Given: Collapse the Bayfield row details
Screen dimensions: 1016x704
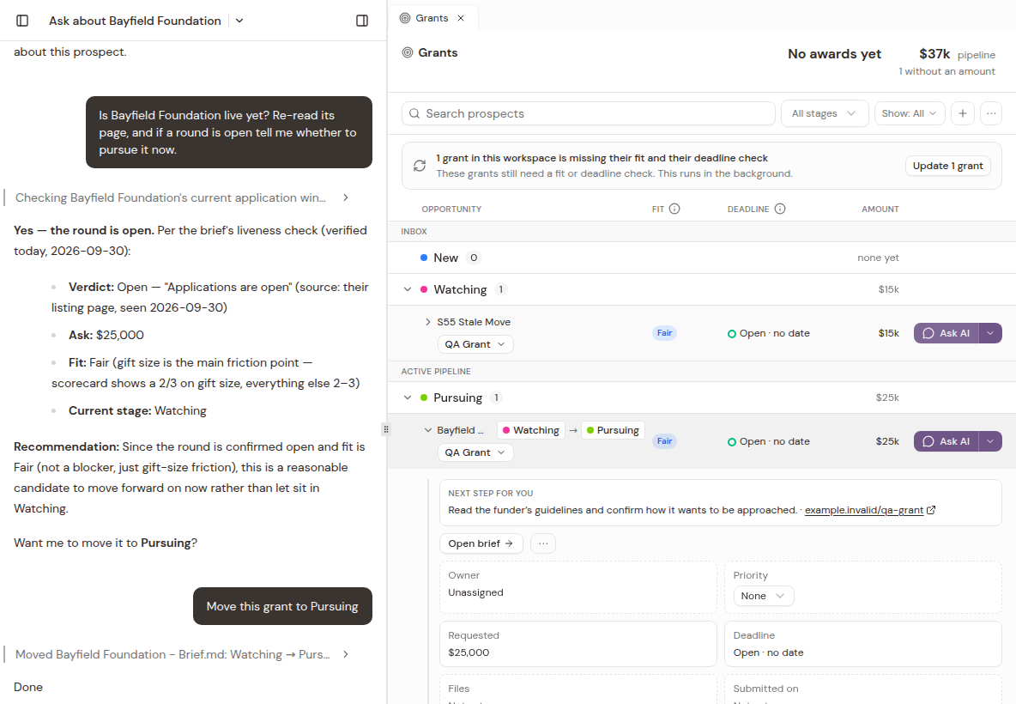Looking at the screenshot, I should click(x=427, y=430).
